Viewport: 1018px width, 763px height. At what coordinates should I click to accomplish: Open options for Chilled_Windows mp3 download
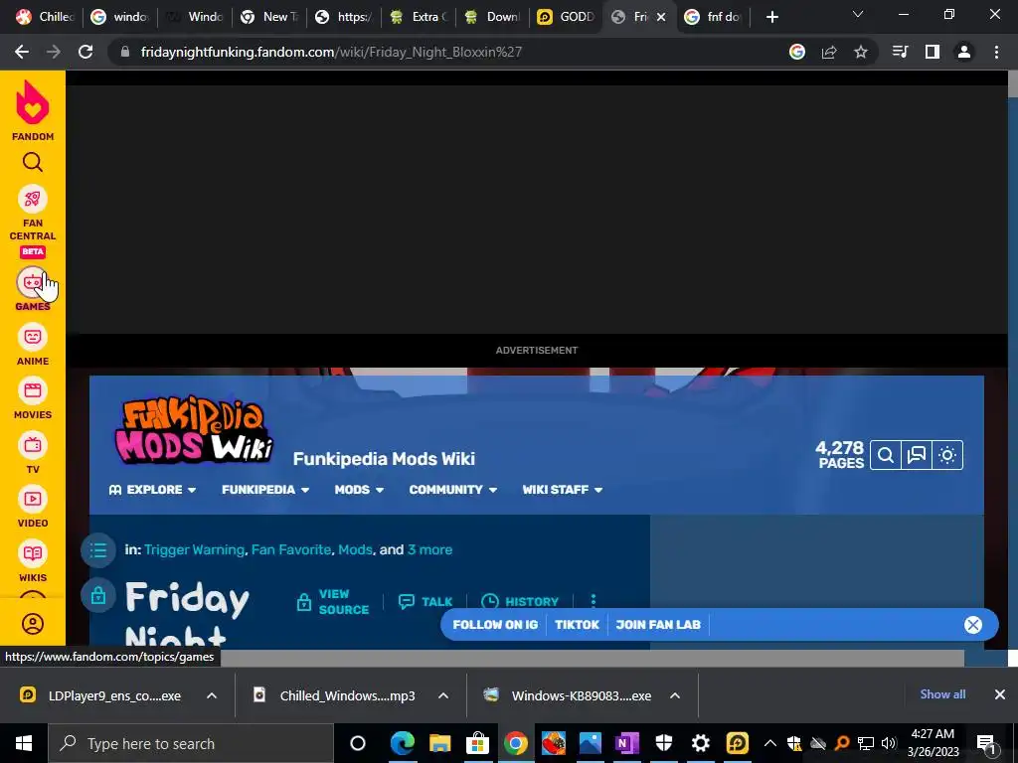(443, 695)
